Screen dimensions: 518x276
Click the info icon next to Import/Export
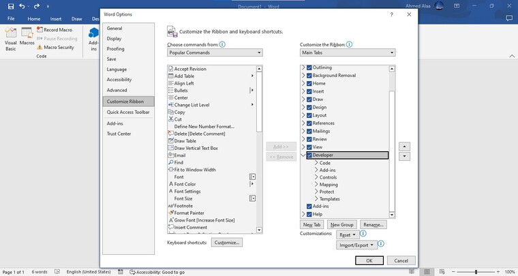[x=380, y=244]
